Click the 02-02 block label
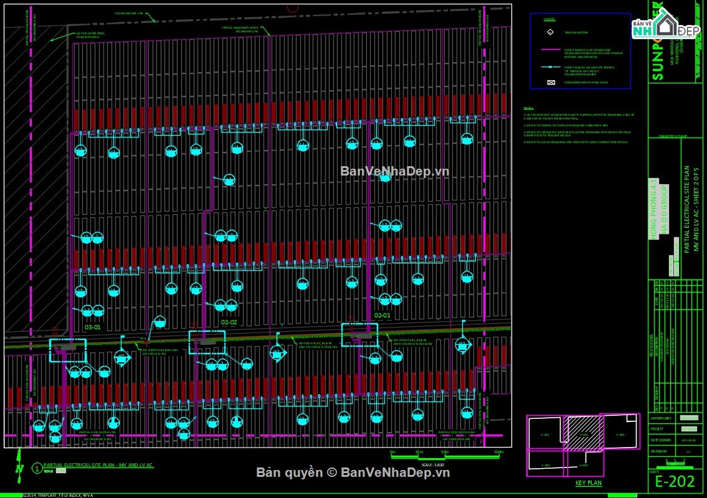 coord(229,322)
